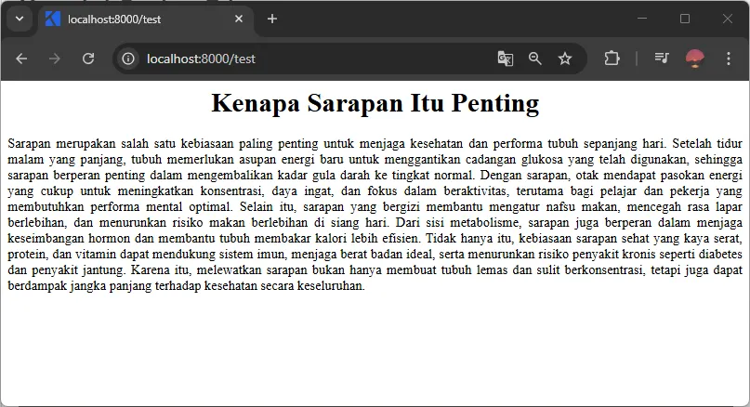
Task: View site information icon
Action: point(128,59)
